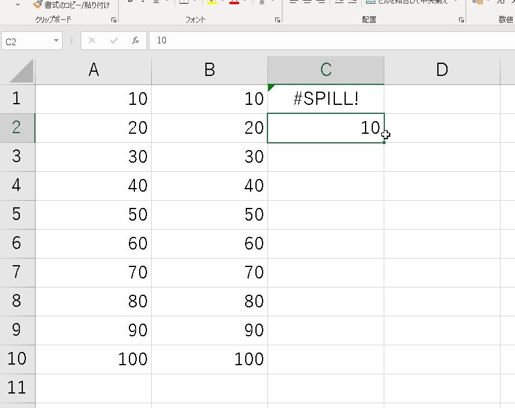The image size is (515, 408).
Task: Open the Font group dialog launcher
Action: (x=277, y=20)
